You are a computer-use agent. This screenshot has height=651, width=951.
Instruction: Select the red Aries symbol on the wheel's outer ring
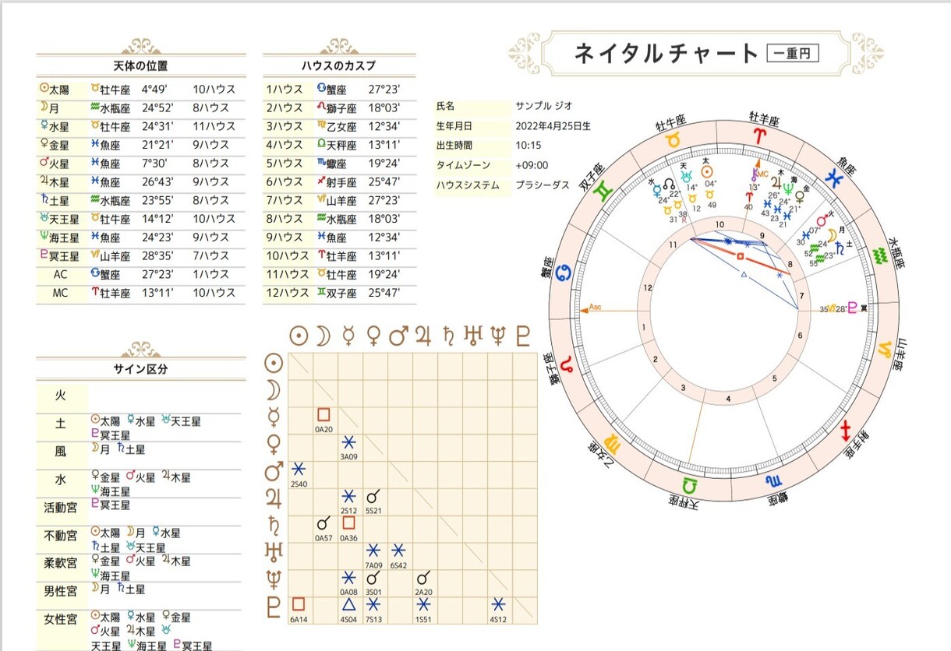759,135
